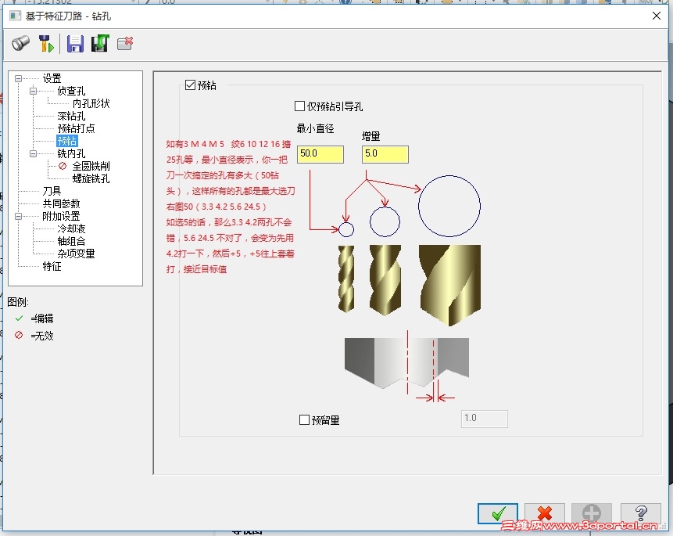Select 设置 in the tree
Screen dimensions: 673x536
[x=52, y=78]
